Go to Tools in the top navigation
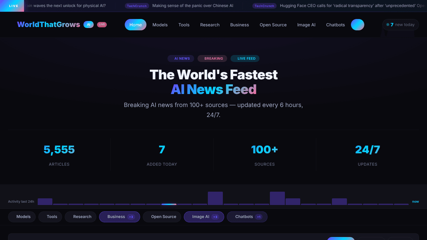This screenshot has width=427, height=240. (184, 25)
